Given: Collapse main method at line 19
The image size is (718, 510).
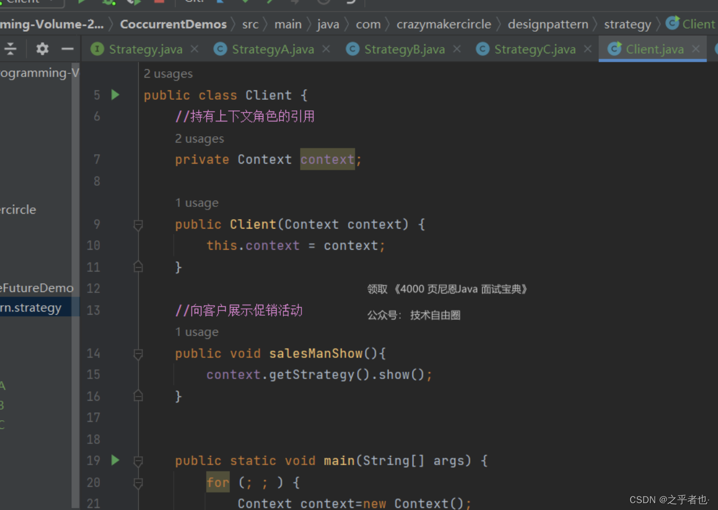Looking at the screenshot, I should (138, 461).
